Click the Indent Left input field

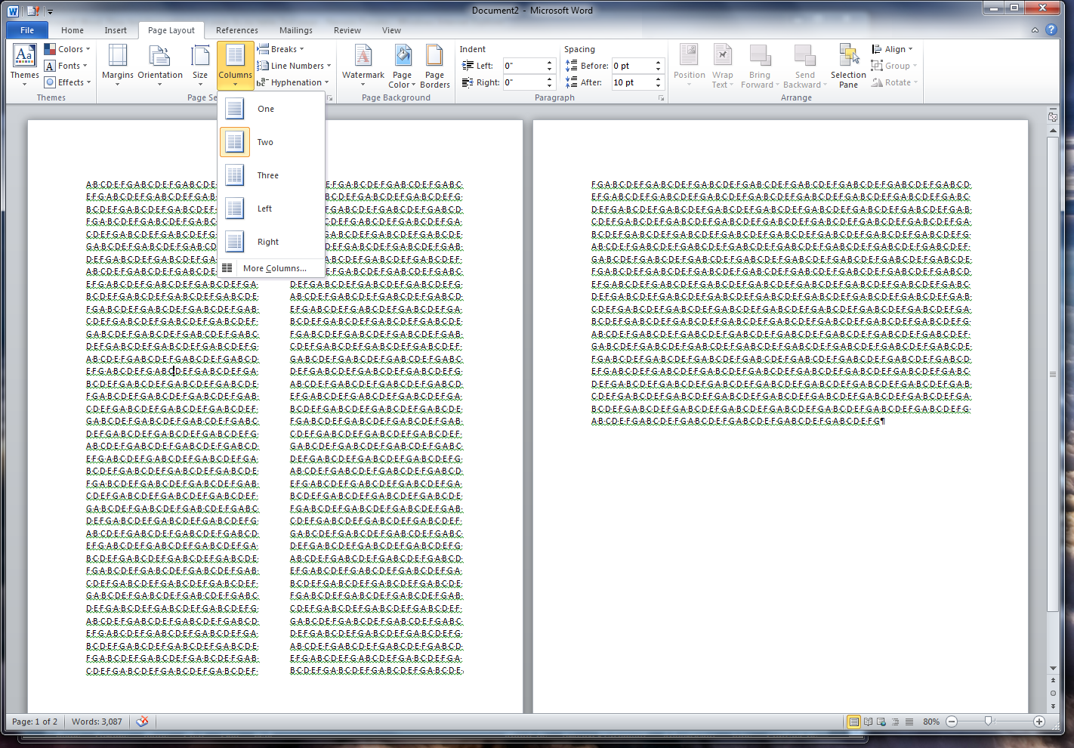tap(529, 66)
